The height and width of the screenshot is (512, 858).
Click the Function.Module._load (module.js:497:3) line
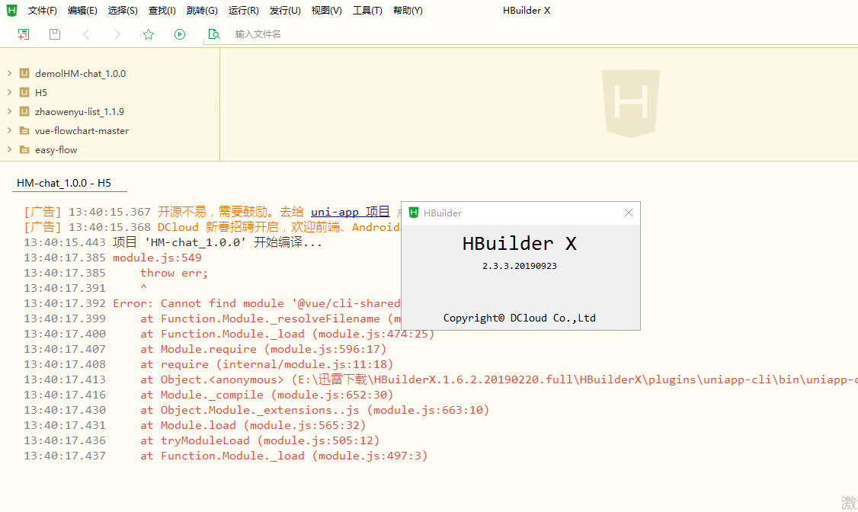284,456
